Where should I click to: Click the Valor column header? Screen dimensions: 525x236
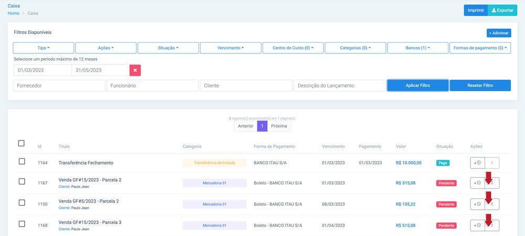point(401,146)
